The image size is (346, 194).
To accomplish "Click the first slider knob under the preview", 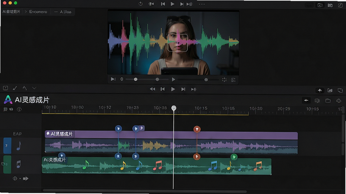I will tap(135, 80).
